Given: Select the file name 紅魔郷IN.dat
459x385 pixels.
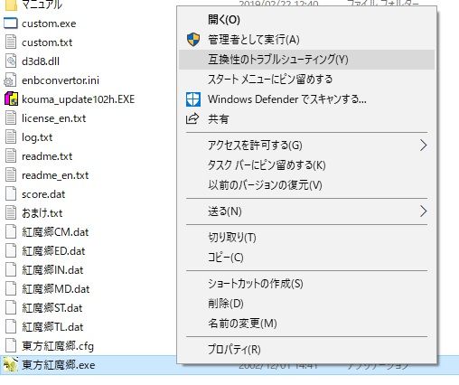Looking at the screenshot, I should (x=52, y=270).
